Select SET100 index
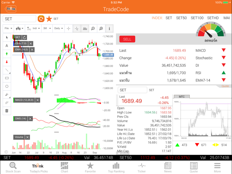 (x=197, y=18)
